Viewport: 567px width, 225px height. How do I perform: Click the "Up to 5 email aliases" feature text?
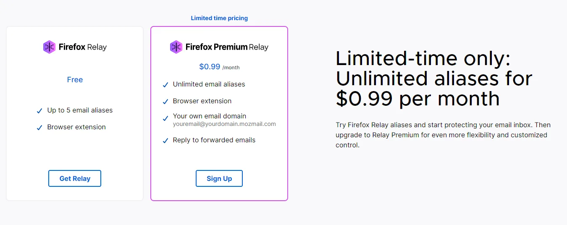tap(80, 110)
